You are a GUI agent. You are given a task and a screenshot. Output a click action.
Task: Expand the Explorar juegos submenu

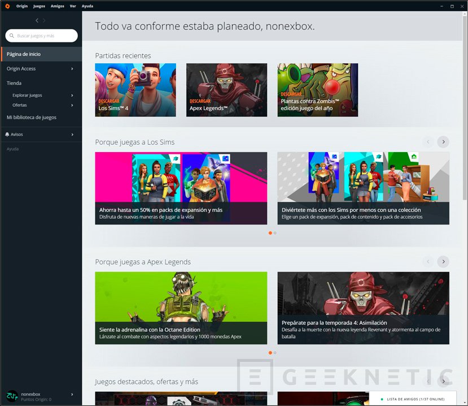[72, 96]
